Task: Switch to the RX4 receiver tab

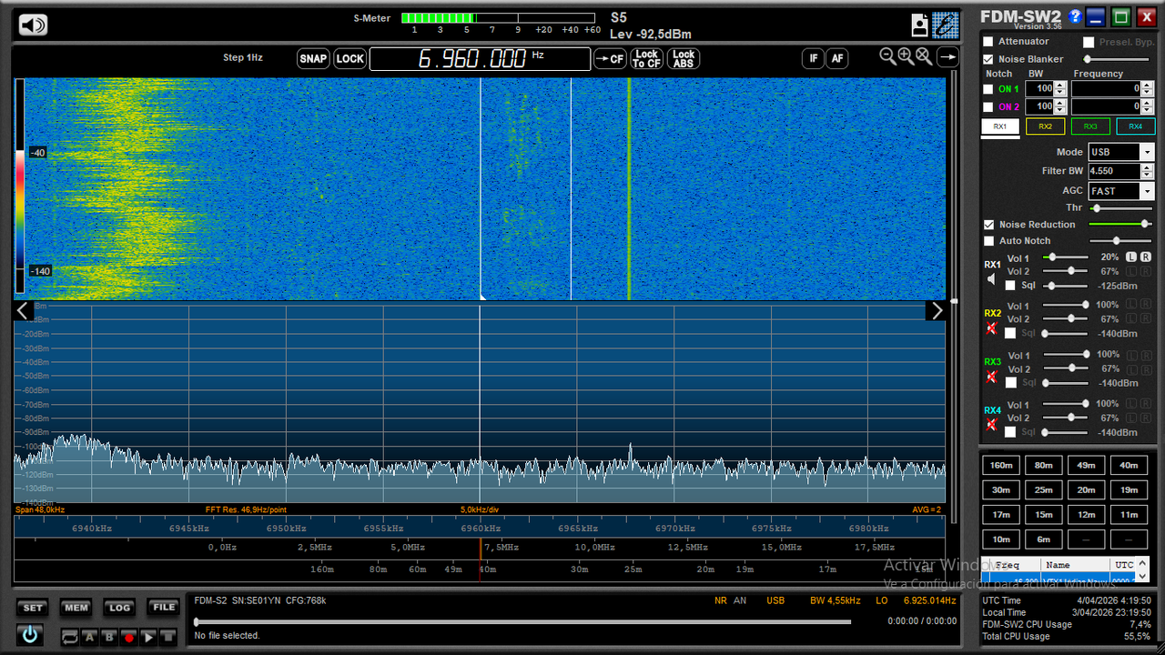Action: (1136, 126)
